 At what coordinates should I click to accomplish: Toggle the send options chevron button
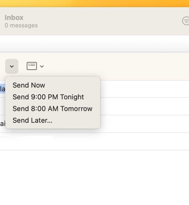click(12, 66)
